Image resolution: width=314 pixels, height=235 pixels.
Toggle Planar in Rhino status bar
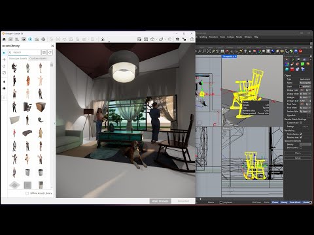tap(275, 202)
